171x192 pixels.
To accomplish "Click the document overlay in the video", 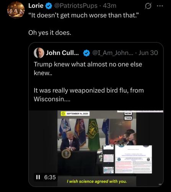I will pyautogui.click(x=134, y=159).
